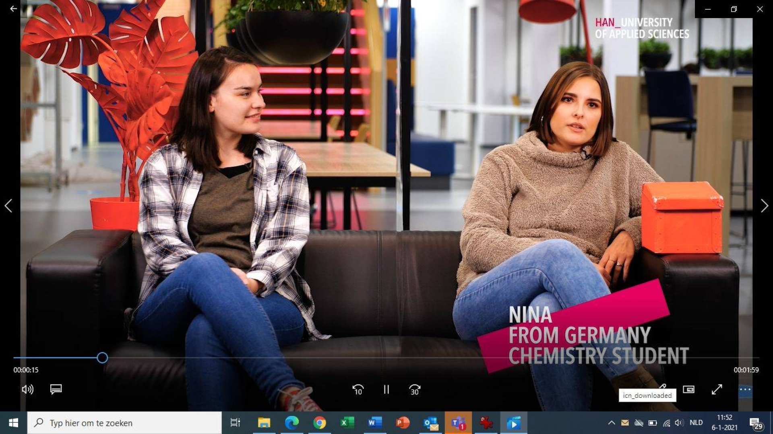Mute the player volume icon
This screenshot has height=434, width=773.
point(27,389)
